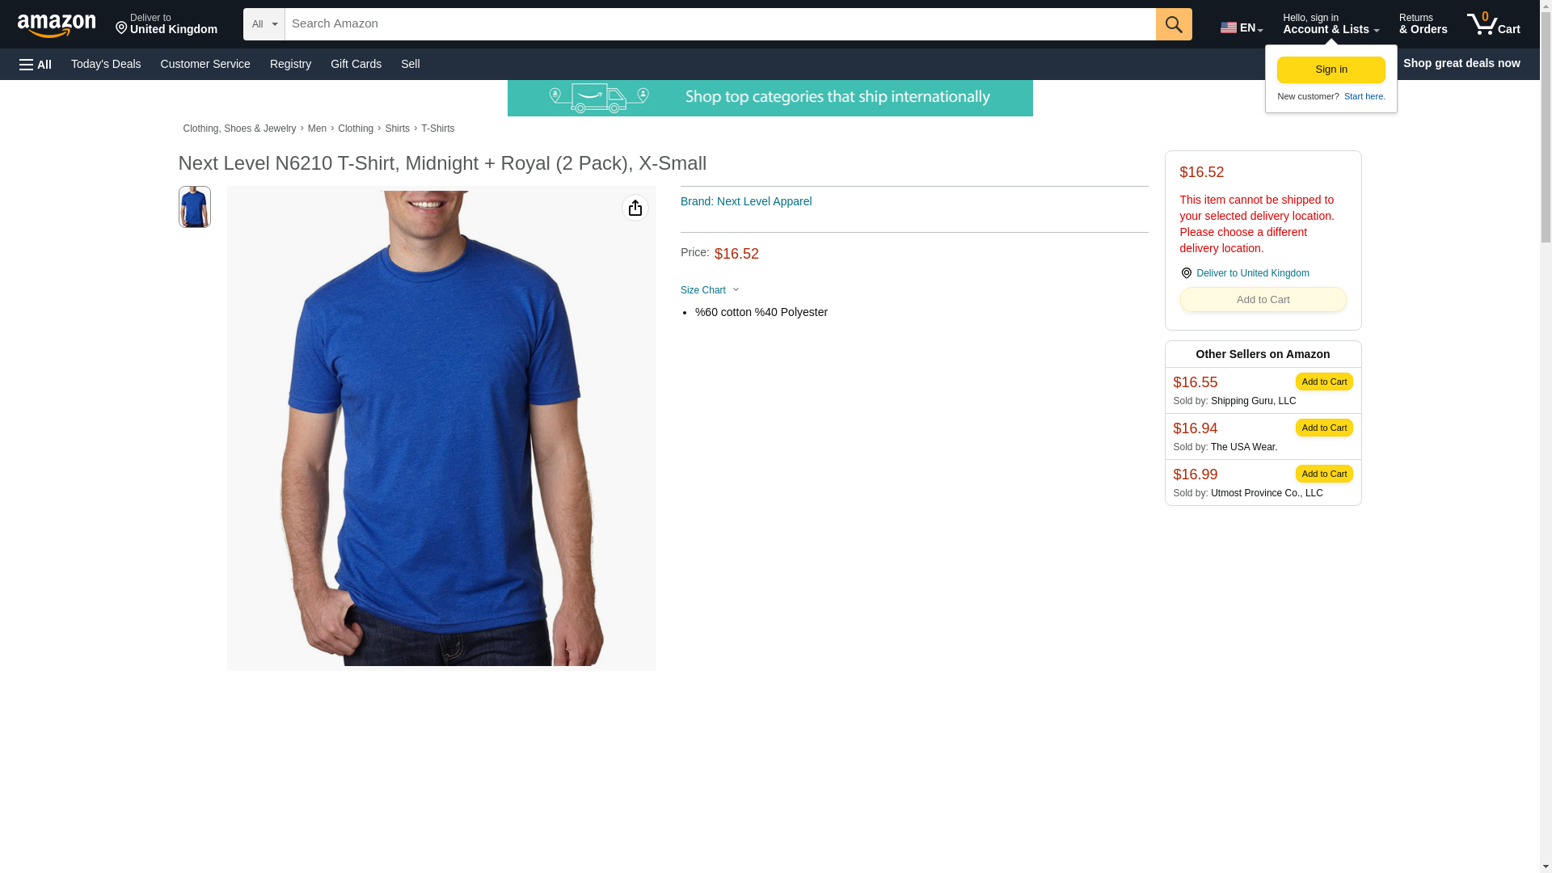
Task: Open the shopping cart icon
Action: (x=1493, y=24)
